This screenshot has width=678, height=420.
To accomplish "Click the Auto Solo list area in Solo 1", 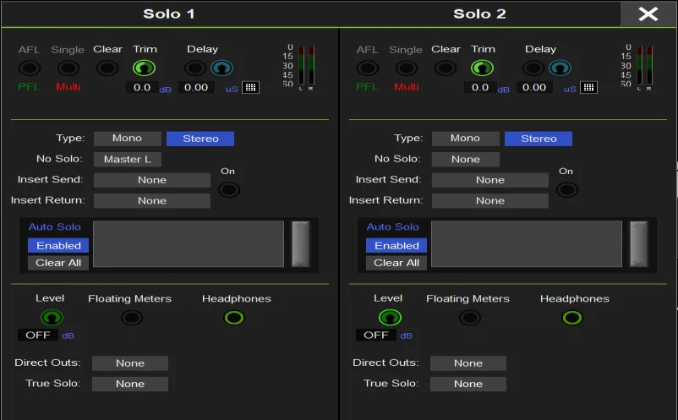I will (189, 244).
